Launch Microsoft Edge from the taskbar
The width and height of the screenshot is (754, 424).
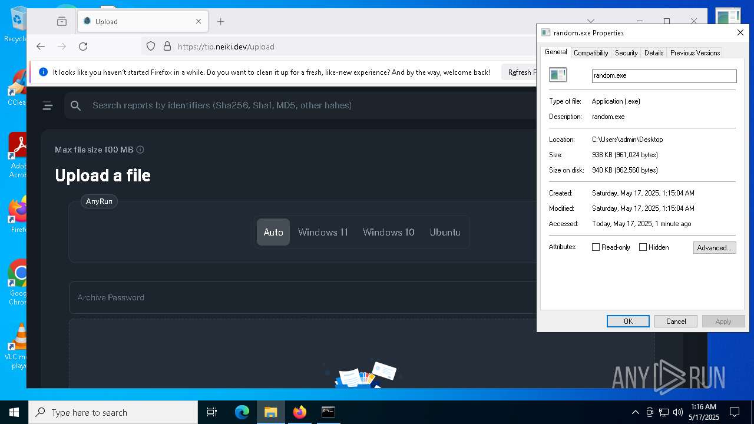click(242, 412)
